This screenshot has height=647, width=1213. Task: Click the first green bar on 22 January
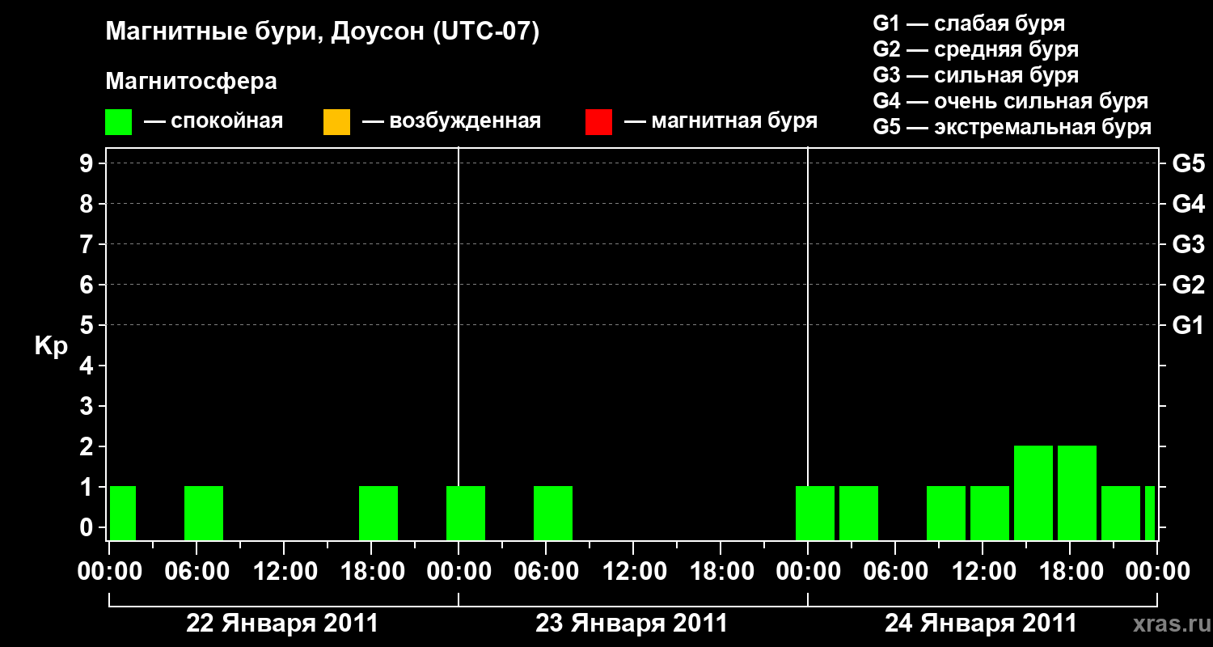[123, 513]
